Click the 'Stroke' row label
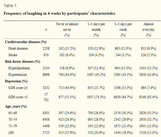The width and height of the screenshot is (161, 137). coord(13,55)
